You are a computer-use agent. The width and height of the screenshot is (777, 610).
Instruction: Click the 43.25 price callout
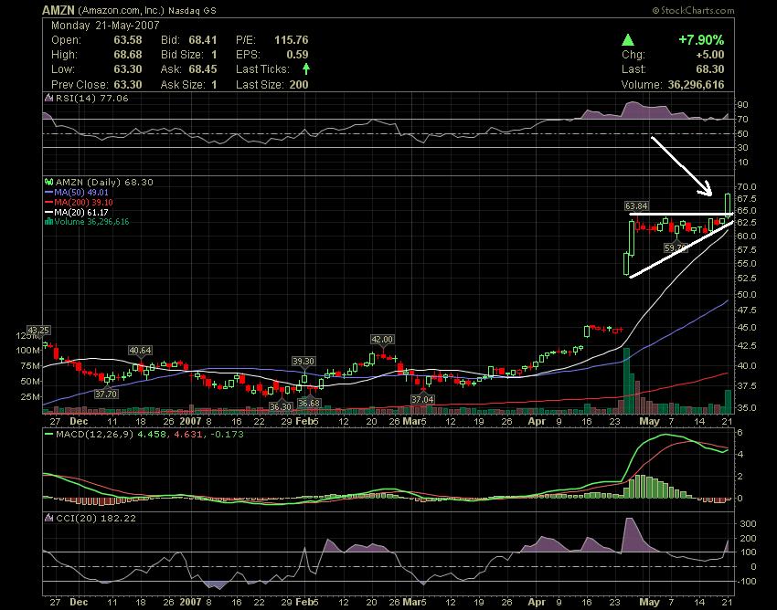point(38,330)
